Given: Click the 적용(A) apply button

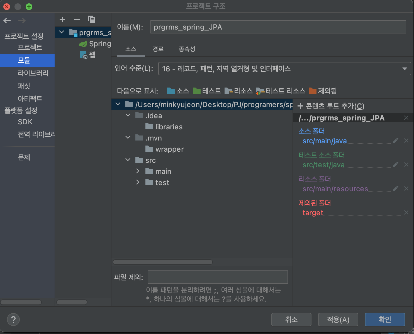Looking at the screenshot, I should 338,320.
